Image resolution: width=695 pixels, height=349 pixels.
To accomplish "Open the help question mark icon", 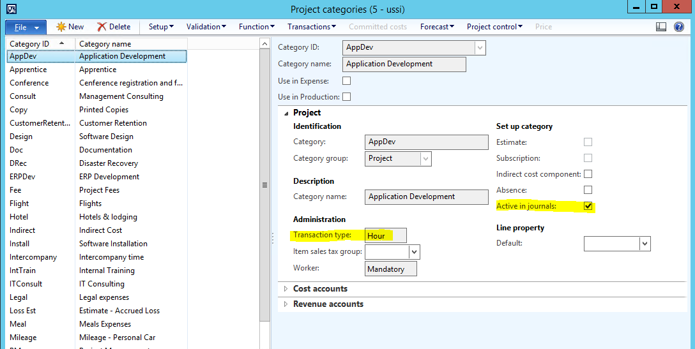I will tap(679, 27).
